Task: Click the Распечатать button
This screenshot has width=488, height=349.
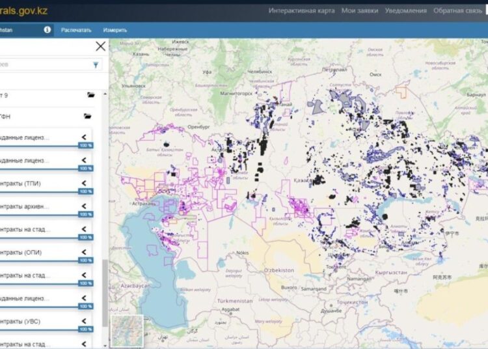Action: tap(76, 30)
